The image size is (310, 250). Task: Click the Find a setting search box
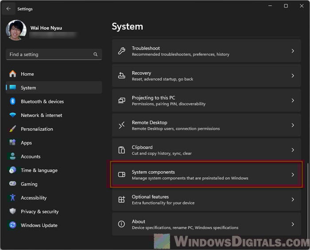(54, 55)
